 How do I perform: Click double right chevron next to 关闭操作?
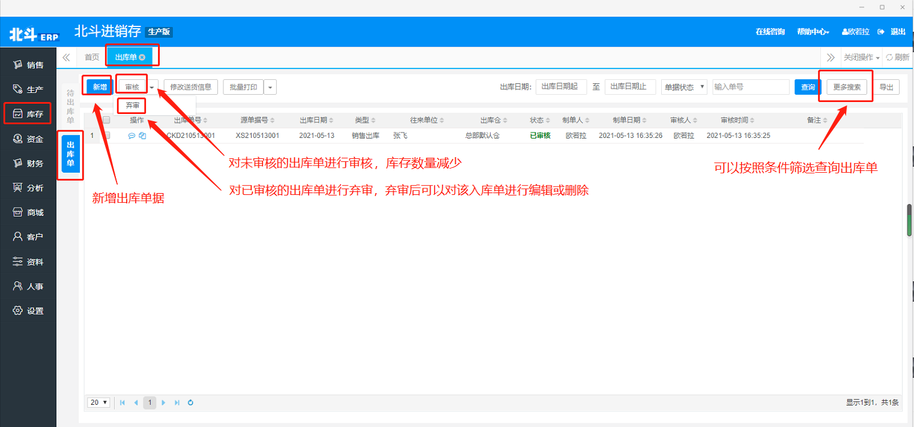coord(831,58)
